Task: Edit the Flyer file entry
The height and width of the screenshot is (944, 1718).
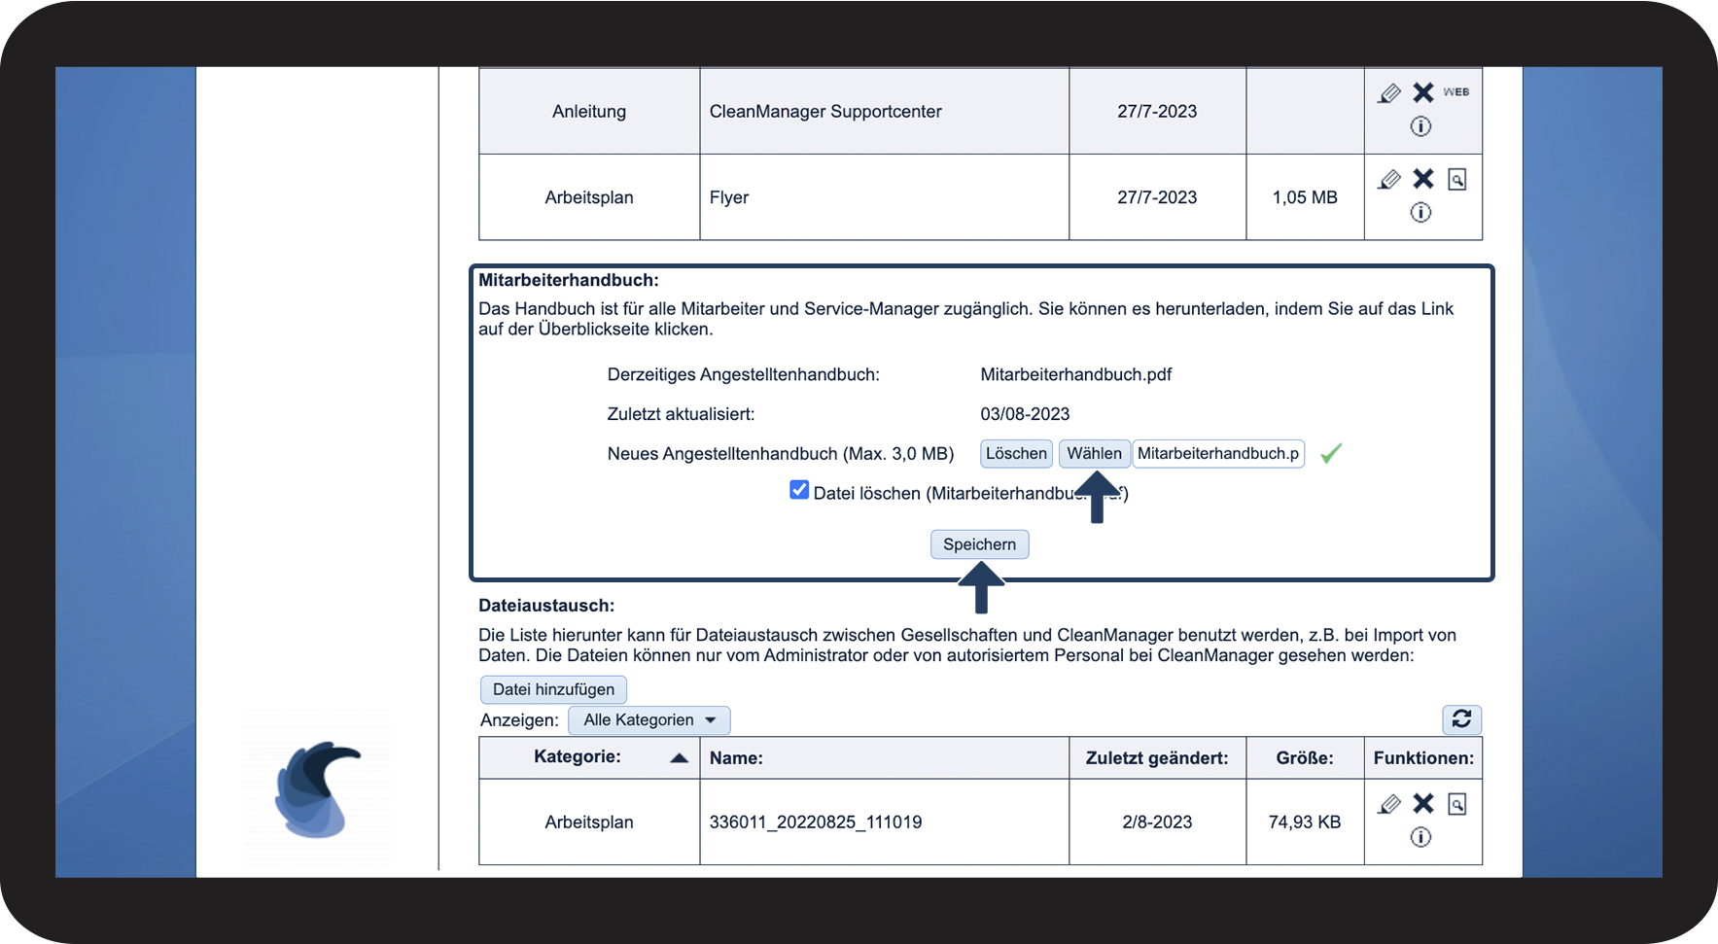Action: 1389,180
